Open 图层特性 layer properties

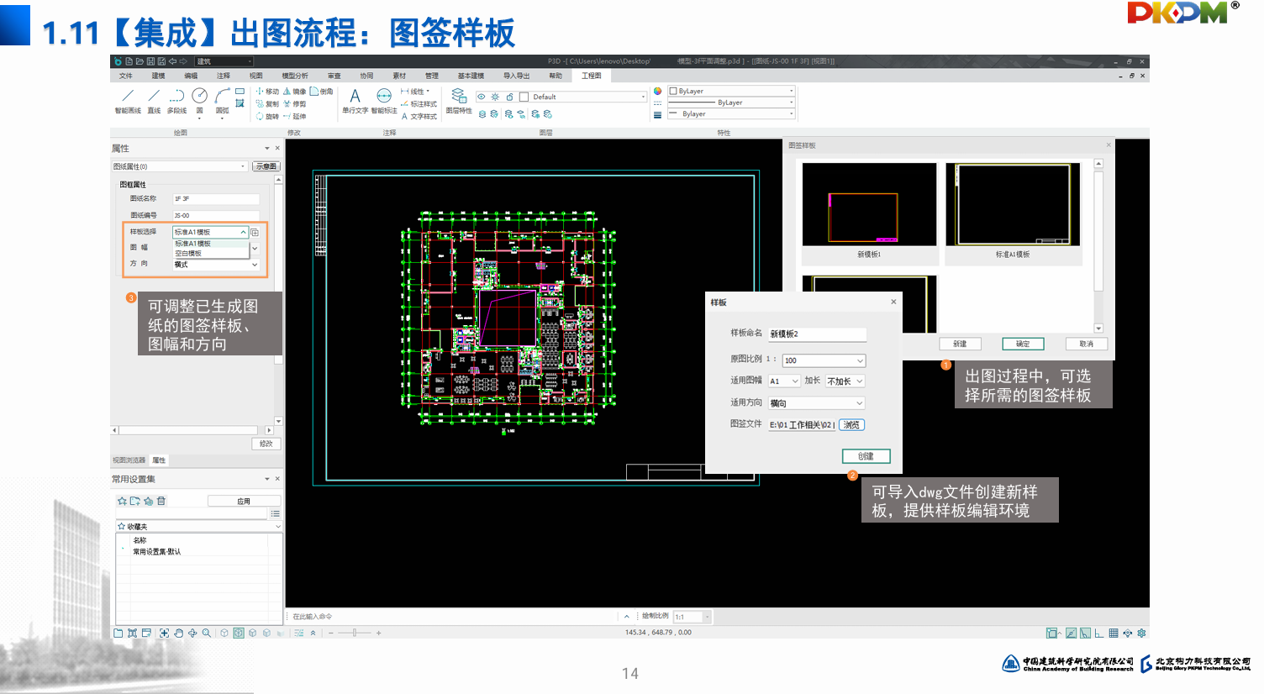(458, 100)
